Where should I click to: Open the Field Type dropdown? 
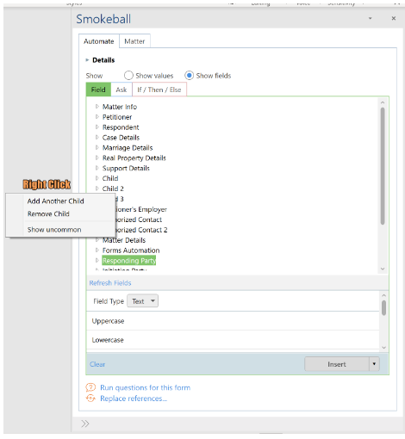[x=142, y=301]
